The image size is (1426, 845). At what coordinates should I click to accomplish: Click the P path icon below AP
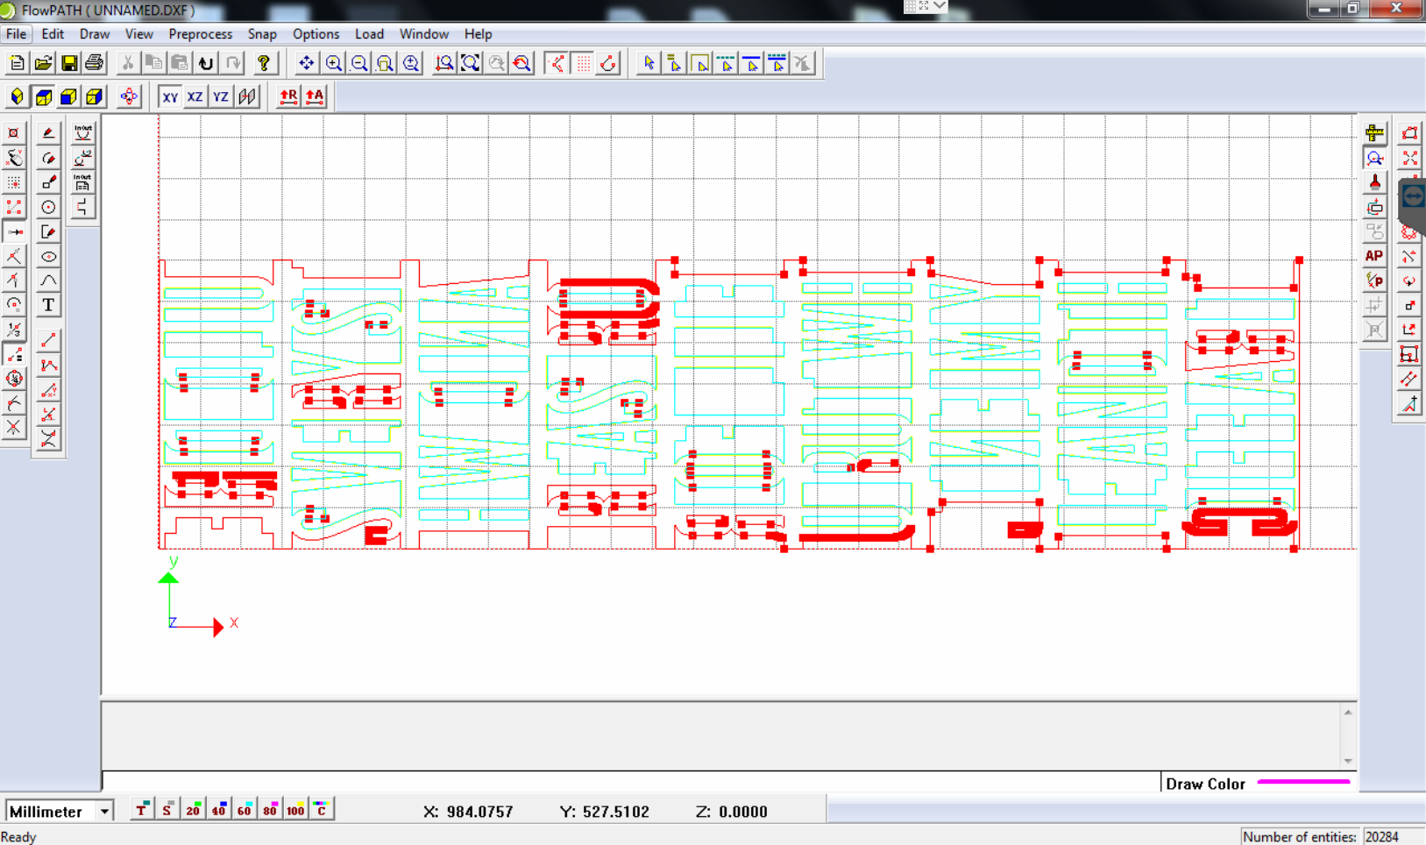tap(1374, 280)
